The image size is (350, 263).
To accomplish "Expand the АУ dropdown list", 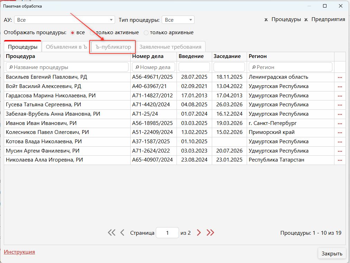I will click(x=111, y=20).
